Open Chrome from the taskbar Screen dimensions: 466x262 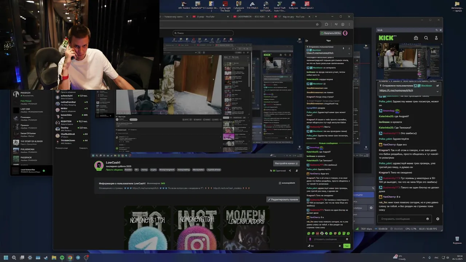[x=70, y=258]
